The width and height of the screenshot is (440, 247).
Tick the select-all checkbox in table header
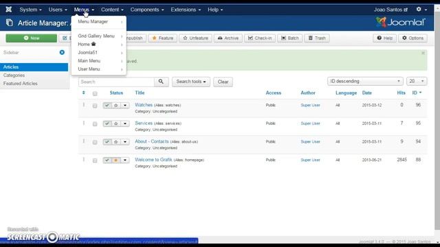pyautogui.click(x=95, y=93)
